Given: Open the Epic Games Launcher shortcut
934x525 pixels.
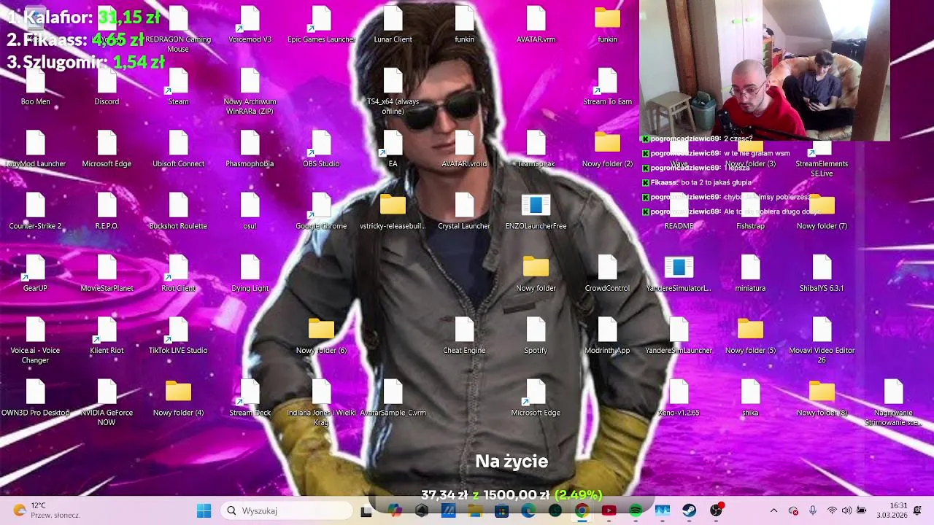Looking at the screenshot, I should coord(321,25).
